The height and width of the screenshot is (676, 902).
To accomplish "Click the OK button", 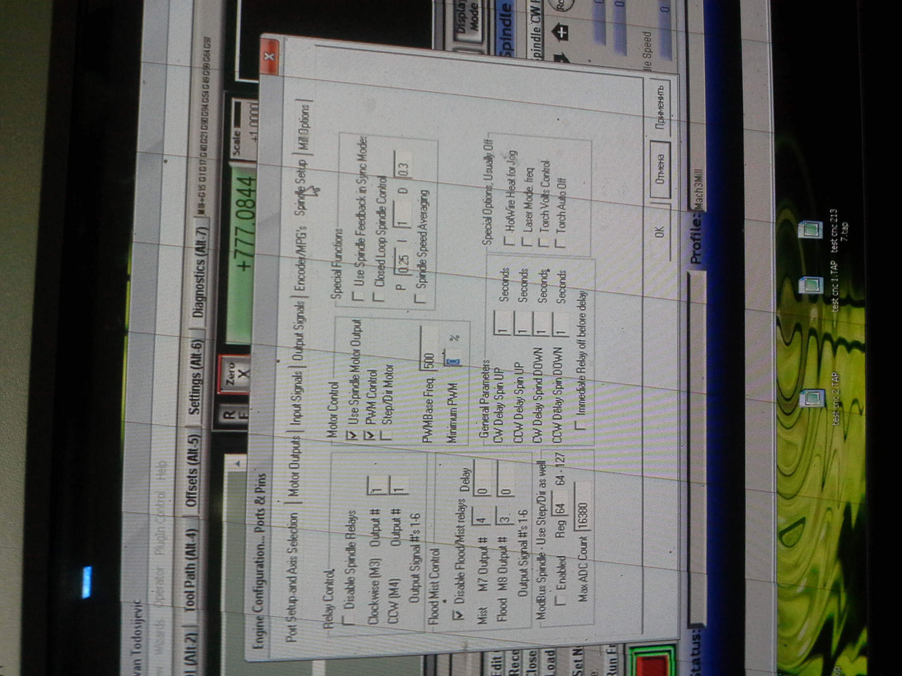I will pyautogui.click(x=660, y=232).
